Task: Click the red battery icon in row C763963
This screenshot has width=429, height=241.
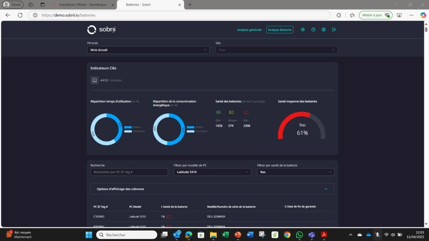Action: pyautogui.click(x=169, y=217)
